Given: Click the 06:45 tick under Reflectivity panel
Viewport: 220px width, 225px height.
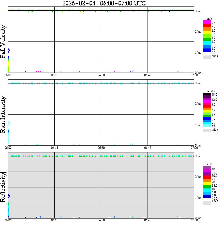Looking at the screenshot, I should pyautogui.click(x=148, y=220).
